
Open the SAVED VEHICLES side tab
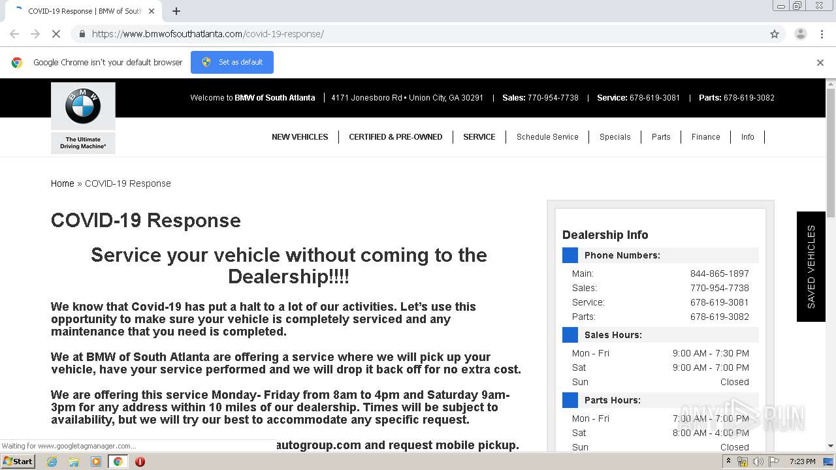point(811,266)
